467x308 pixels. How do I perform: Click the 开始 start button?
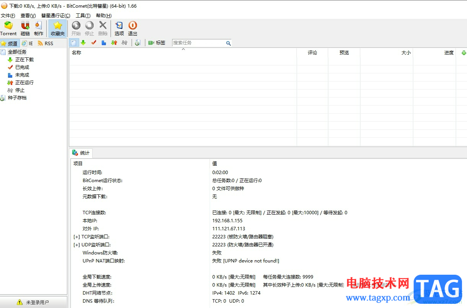point(76,29)
